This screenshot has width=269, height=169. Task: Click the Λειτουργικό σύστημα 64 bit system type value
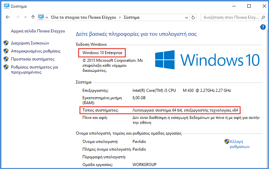point(185,110)
